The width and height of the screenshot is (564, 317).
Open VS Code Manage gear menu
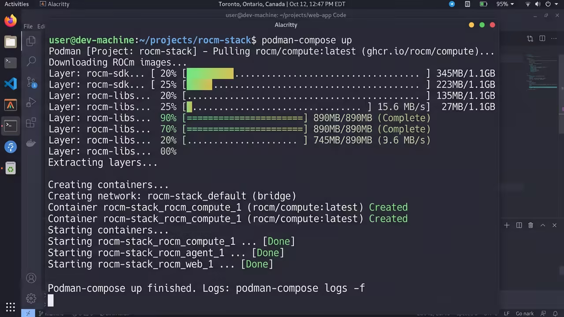point(31,298)
